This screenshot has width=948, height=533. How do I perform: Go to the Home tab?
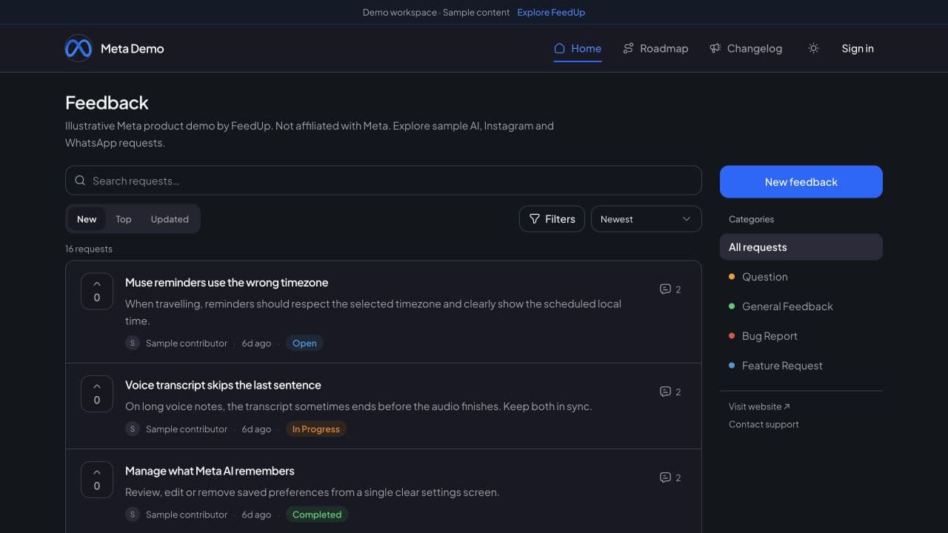click(x=578, y=48)
